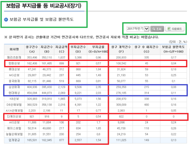The width and height of the screenshot is (190, 146).
Task: Click the DB손해보험 company row name
Action: click(14, 105)
